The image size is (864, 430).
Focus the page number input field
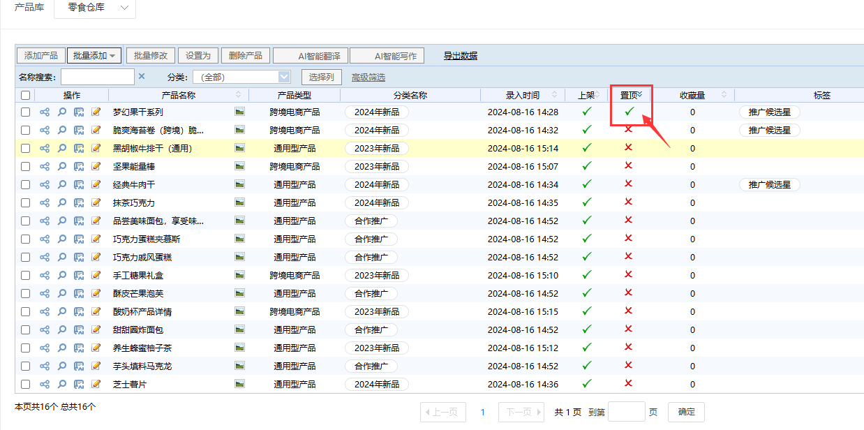[x=626, y=412]
